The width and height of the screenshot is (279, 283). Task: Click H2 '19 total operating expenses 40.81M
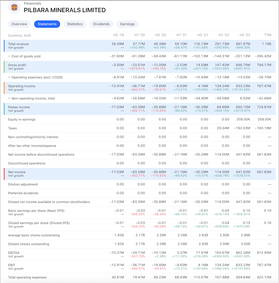(x=118, y=277)
